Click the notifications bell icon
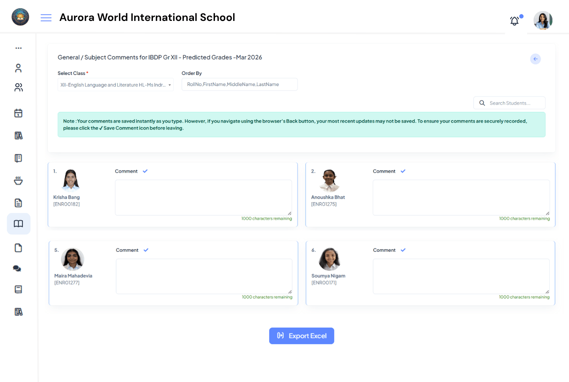 (514, 21)
